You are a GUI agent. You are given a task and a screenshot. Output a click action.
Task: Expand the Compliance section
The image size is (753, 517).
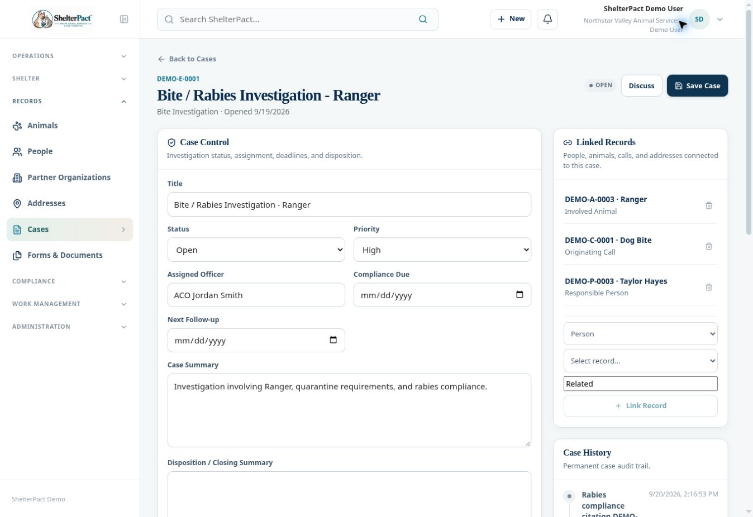point(70,281)
